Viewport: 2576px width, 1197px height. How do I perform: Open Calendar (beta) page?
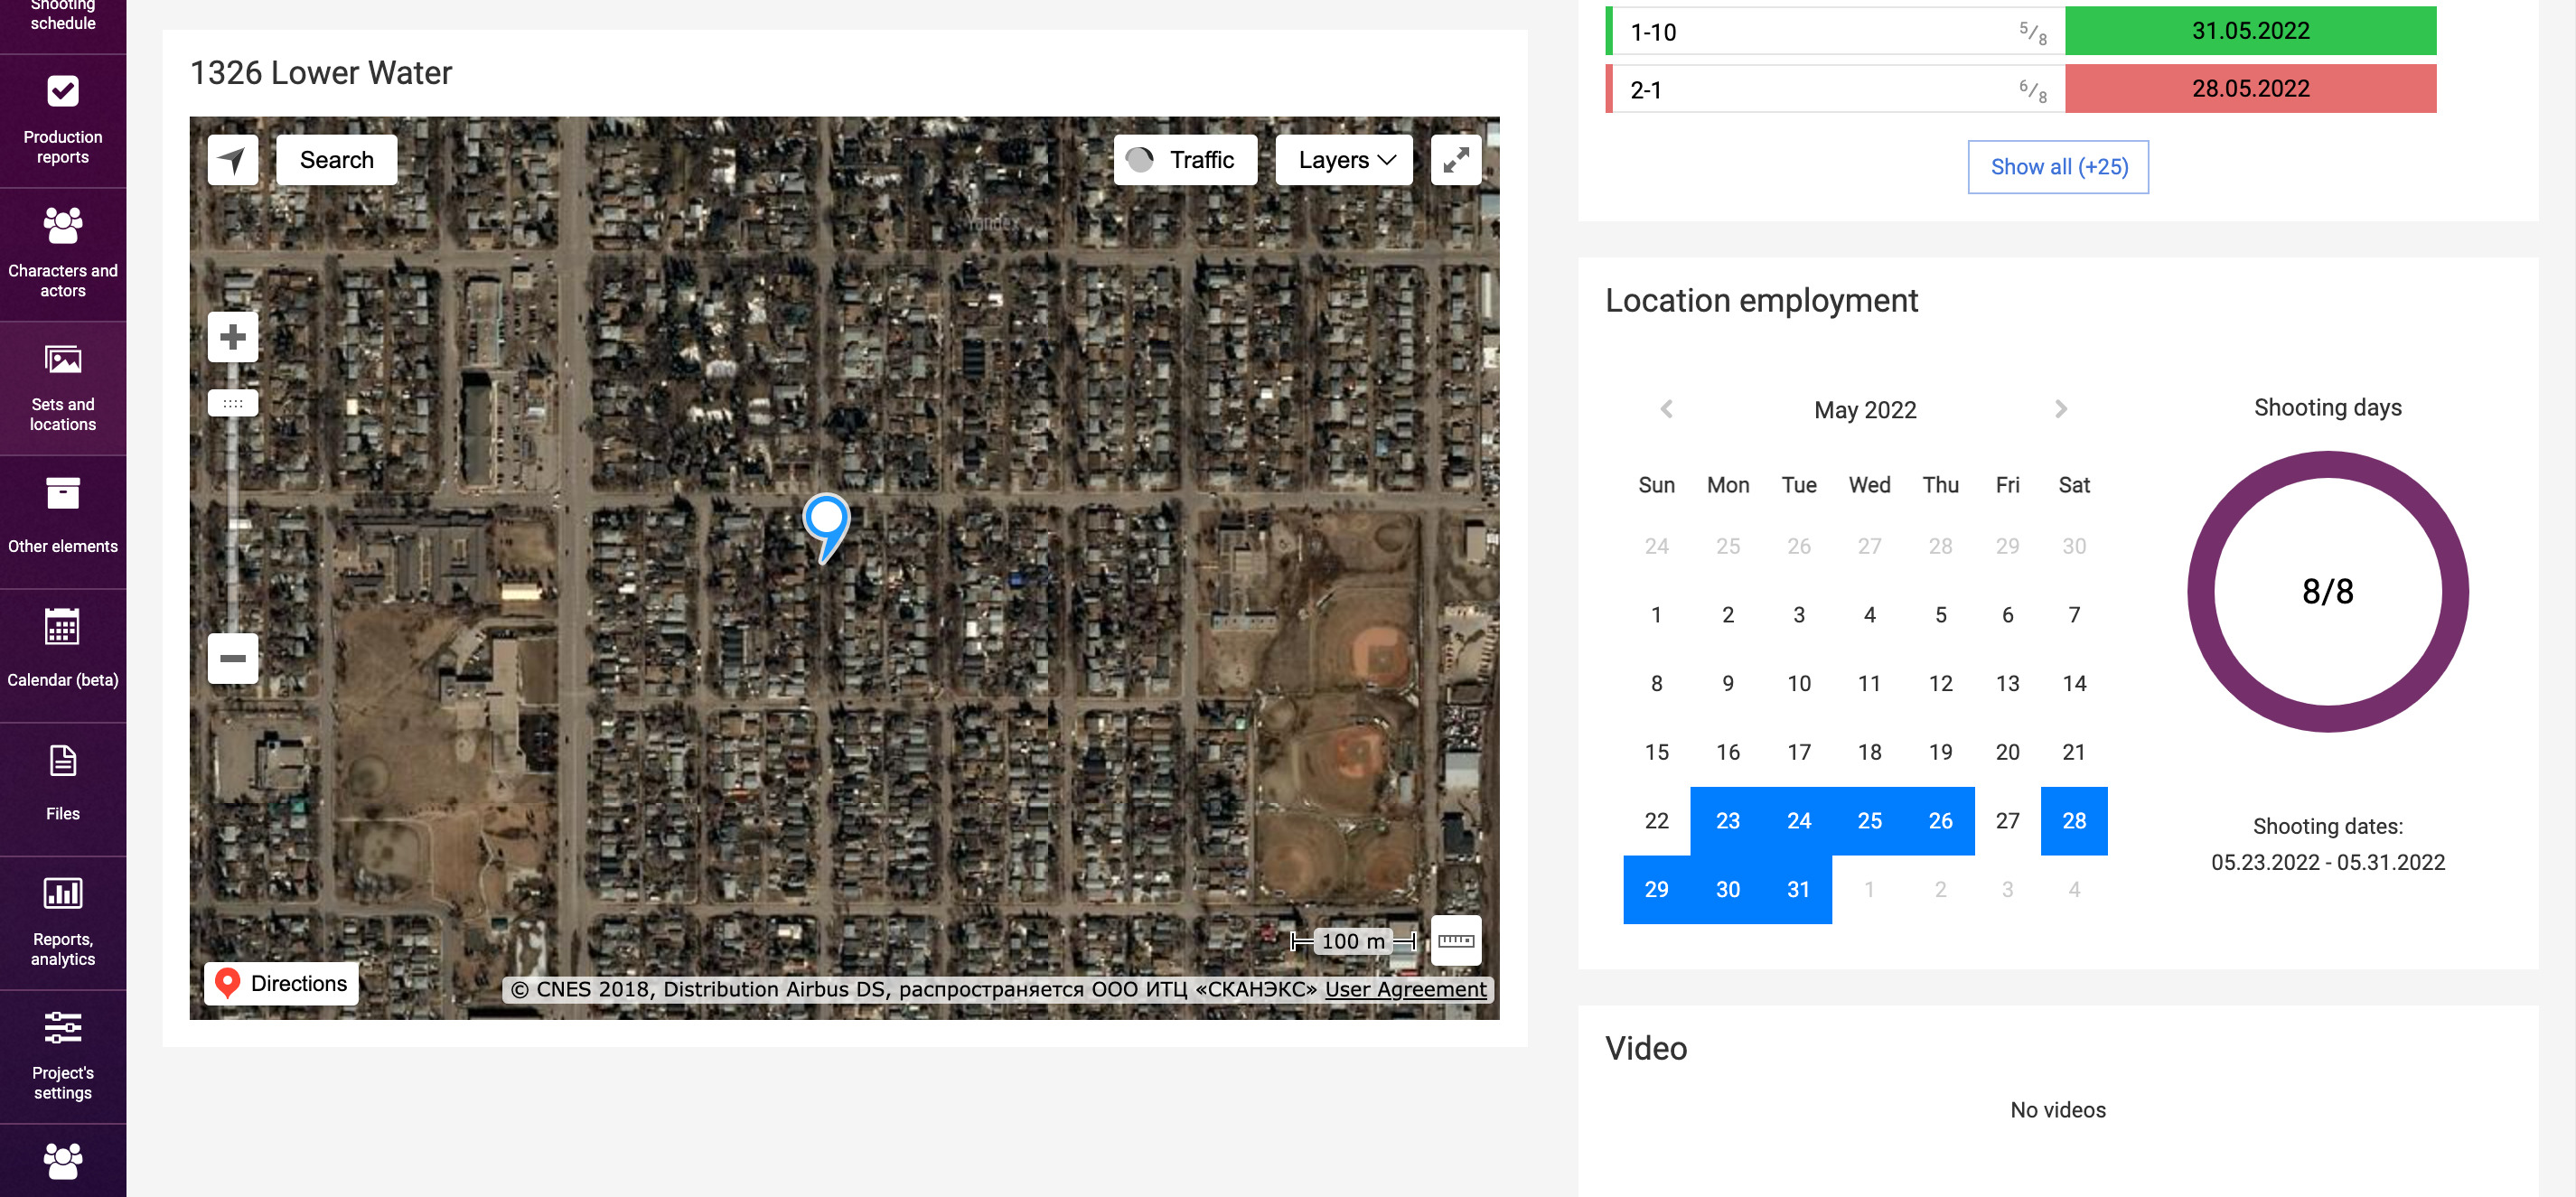(63, 655)
